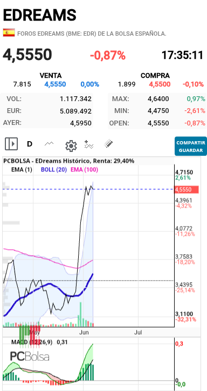This screenshot has height=391, width=207.
Task: Click the COMPARTIR GUARDAR button
Action: click(191, 147)
